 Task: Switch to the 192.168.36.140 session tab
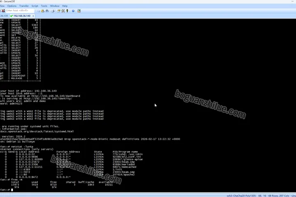click(x=22, y=16)
